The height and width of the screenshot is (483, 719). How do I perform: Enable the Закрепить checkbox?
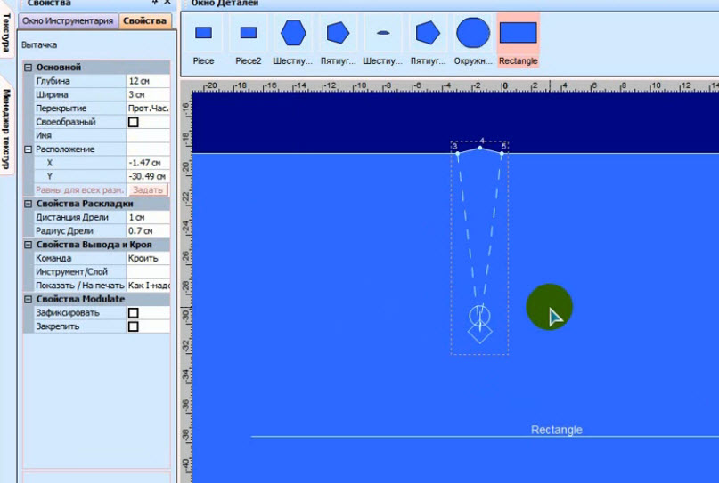pyautogui.click(x=134, y=326)
